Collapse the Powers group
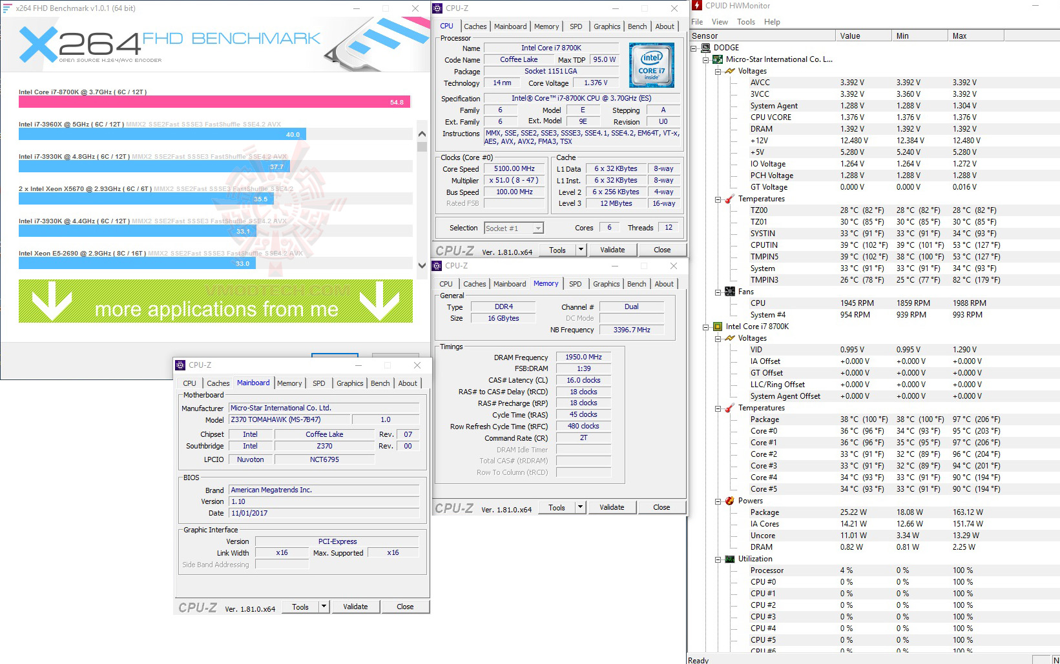Viewport: 1060px width, 664px height. pos(718,501)
